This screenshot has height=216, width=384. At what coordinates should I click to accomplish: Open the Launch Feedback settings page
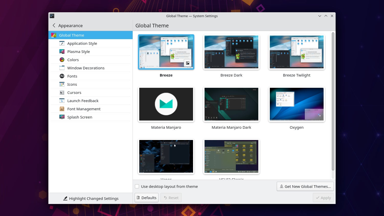[83, 101]
